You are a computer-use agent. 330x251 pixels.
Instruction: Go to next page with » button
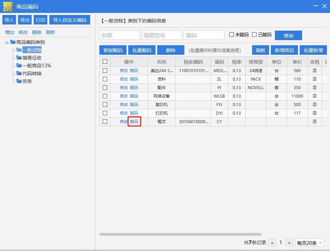tap(289, 242)
